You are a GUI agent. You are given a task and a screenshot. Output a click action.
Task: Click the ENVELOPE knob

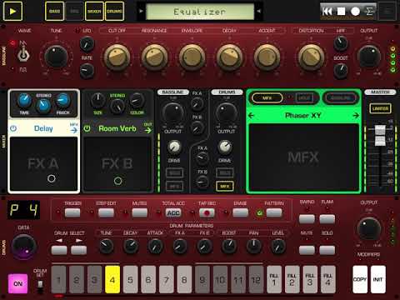point(192,57)
